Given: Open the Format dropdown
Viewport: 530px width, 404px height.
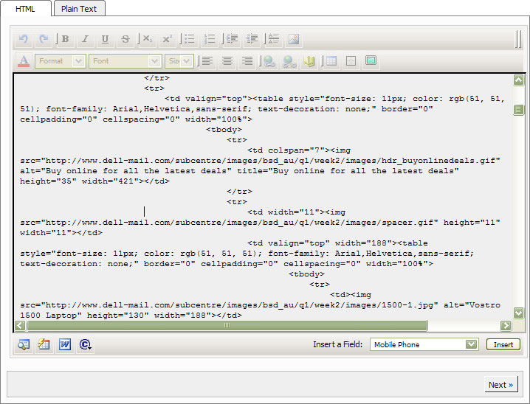Looking at the screenshot, I should (x=61, y=61).
